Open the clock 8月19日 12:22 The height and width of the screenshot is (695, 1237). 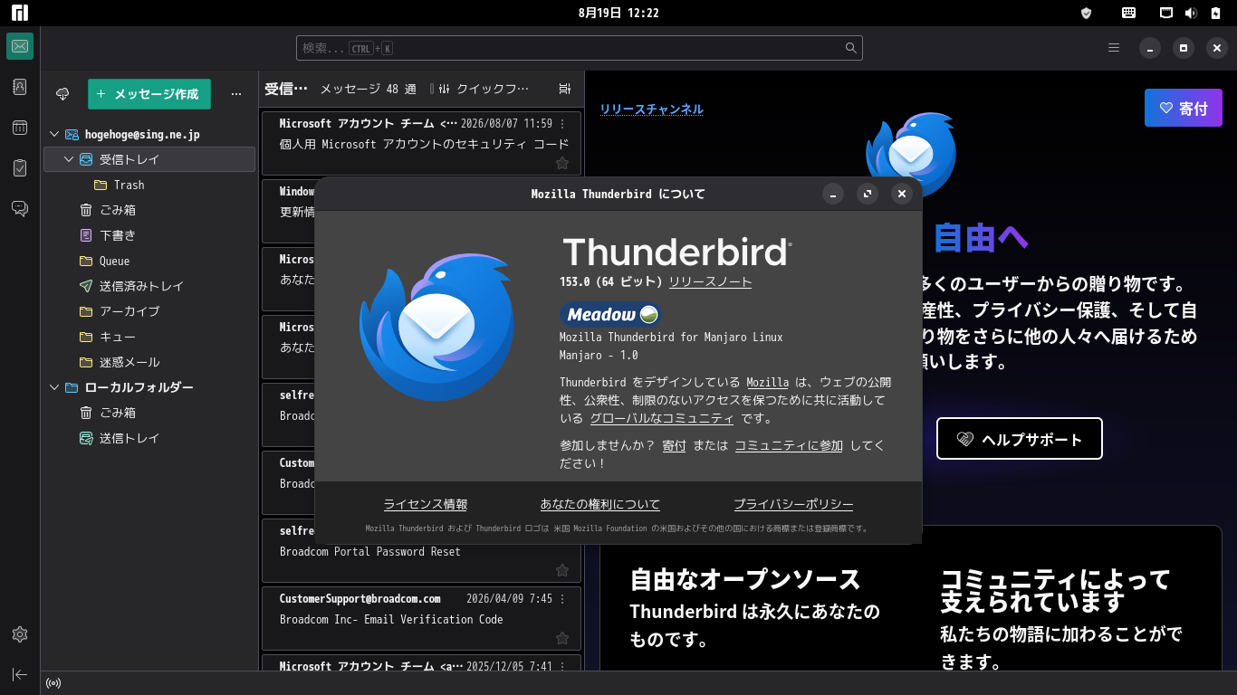tap(618, 13)
